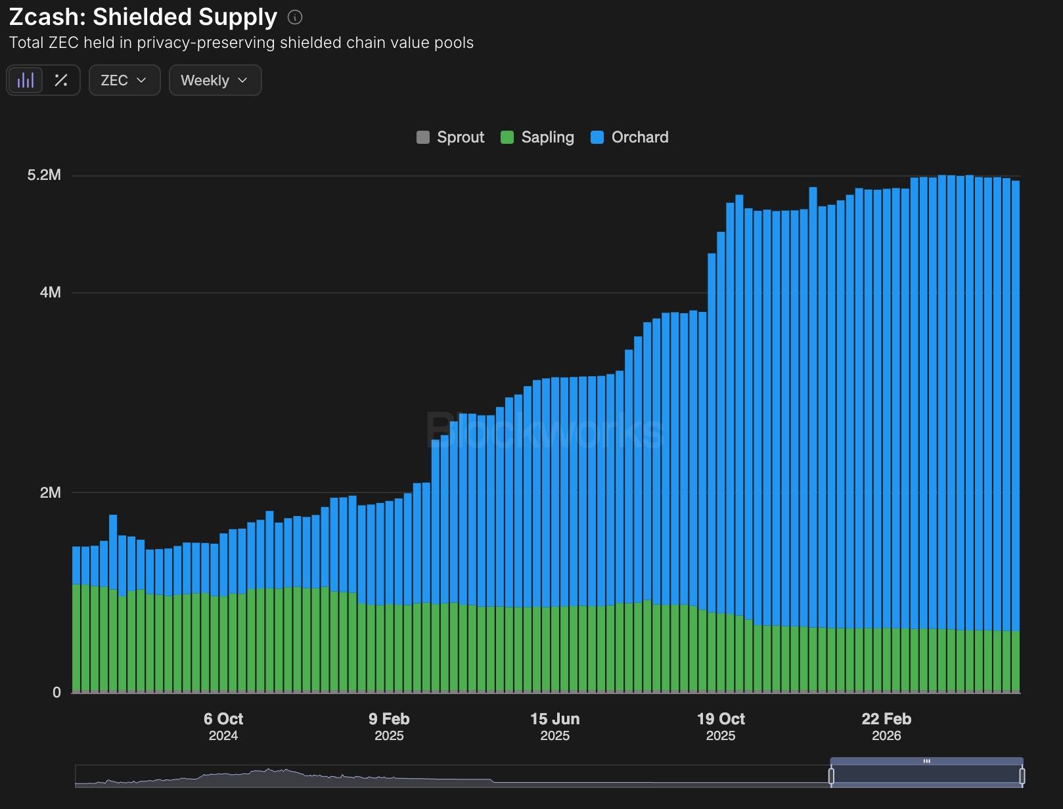
Task: Click the left range slider handle
Action: 831,776
